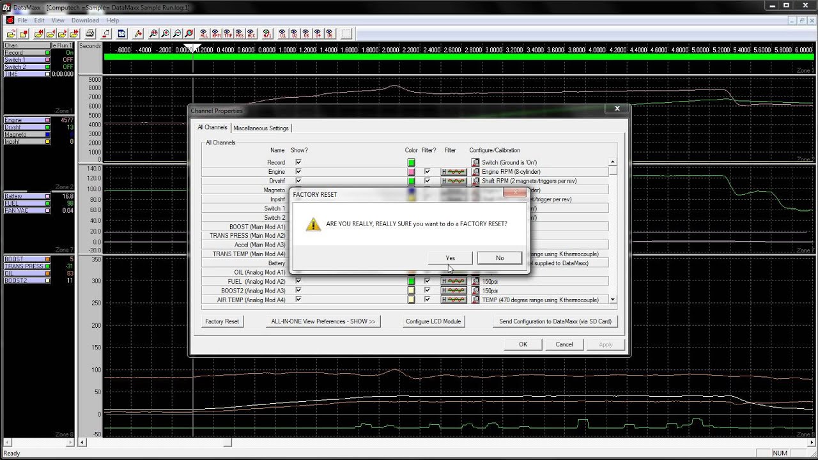Select the Magneto channel in left panel
The image size is (818, 460).
click(x=27, y=135)
